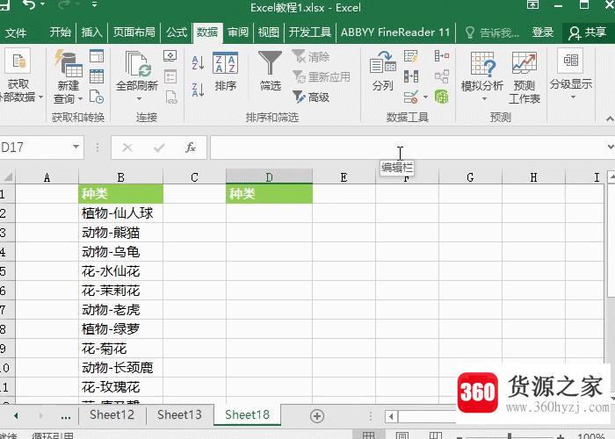The image size is (615, 439).
Task: Switch to the Formulas (公式) tab
Action: tap(176, 32)
